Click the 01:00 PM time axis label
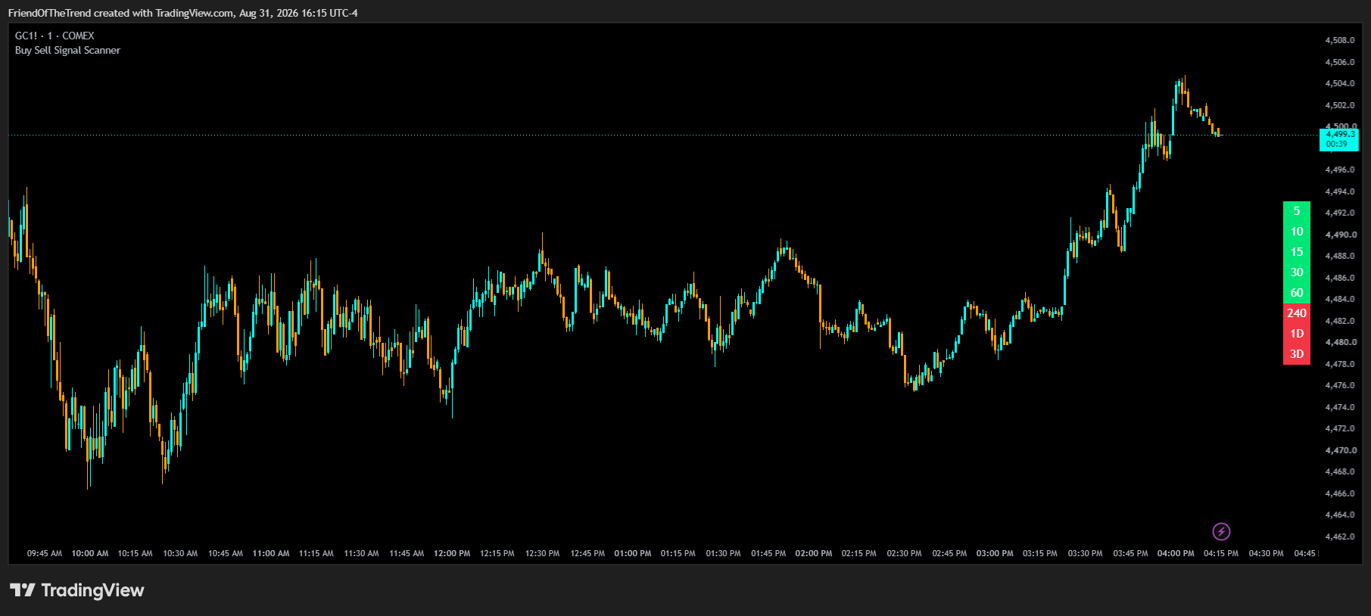The width and height of the screenshot is (1371, 616). (x=633, y=553)
